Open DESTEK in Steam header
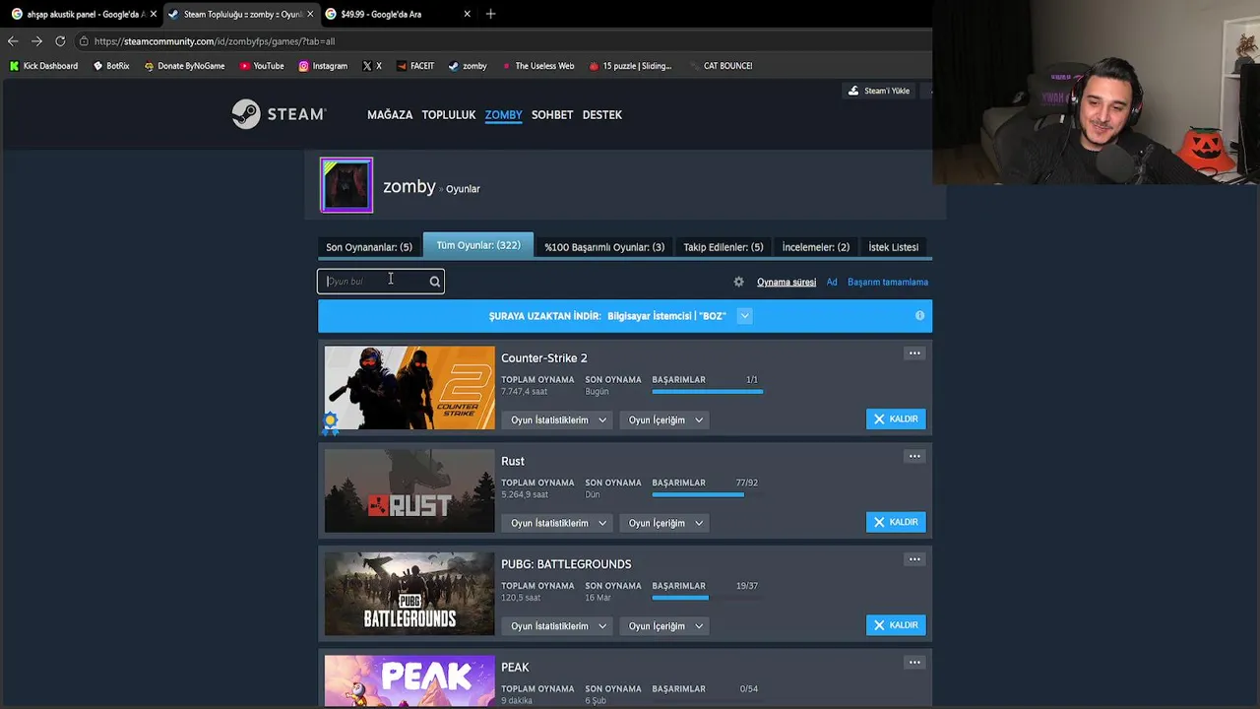The height and width of the screenshot is (709, 1260). click(602, 115)
